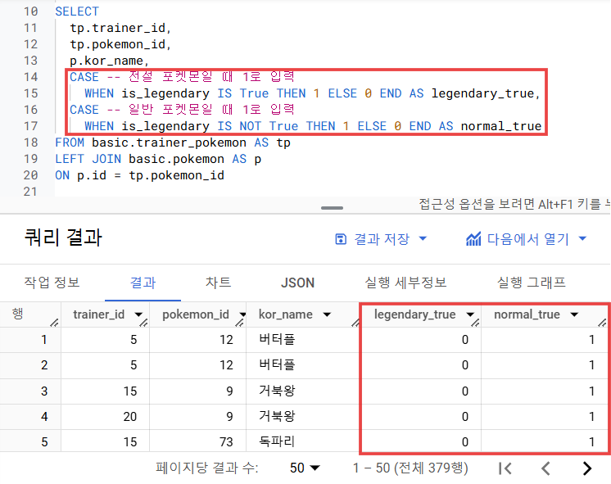Viewport: 611px width, 484px height.
Task: Open the kor_name column menu arrow
Action: [327, 314]
